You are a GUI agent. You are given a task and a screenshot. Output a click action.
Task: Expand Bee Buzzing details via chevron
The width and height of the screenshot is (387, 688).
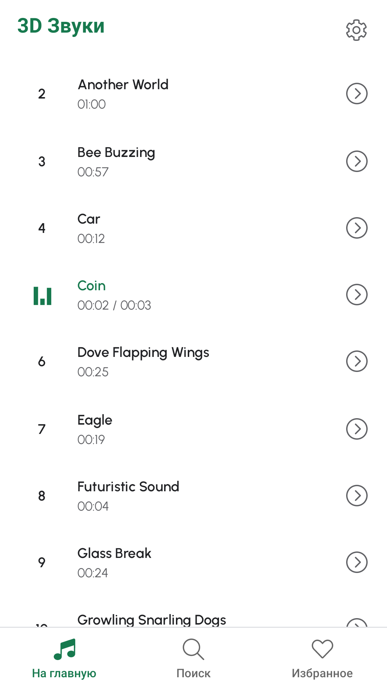[357, 161]
